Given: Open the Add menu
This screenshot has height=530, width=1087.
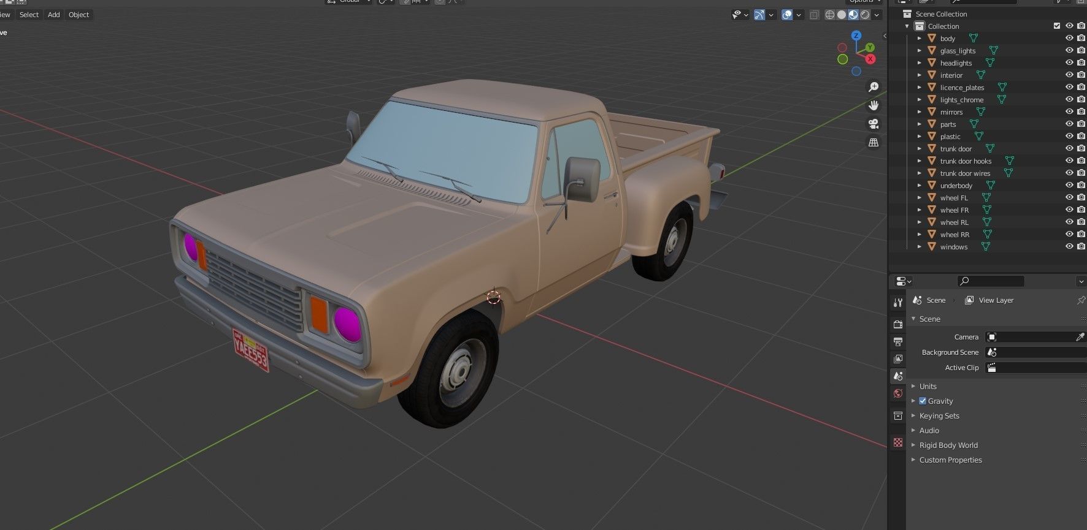Looking at the screenshot, I should [54, 15].
